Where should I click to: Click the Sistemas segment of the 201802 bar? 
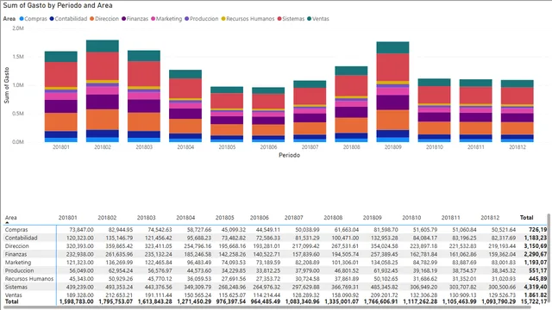103,66
